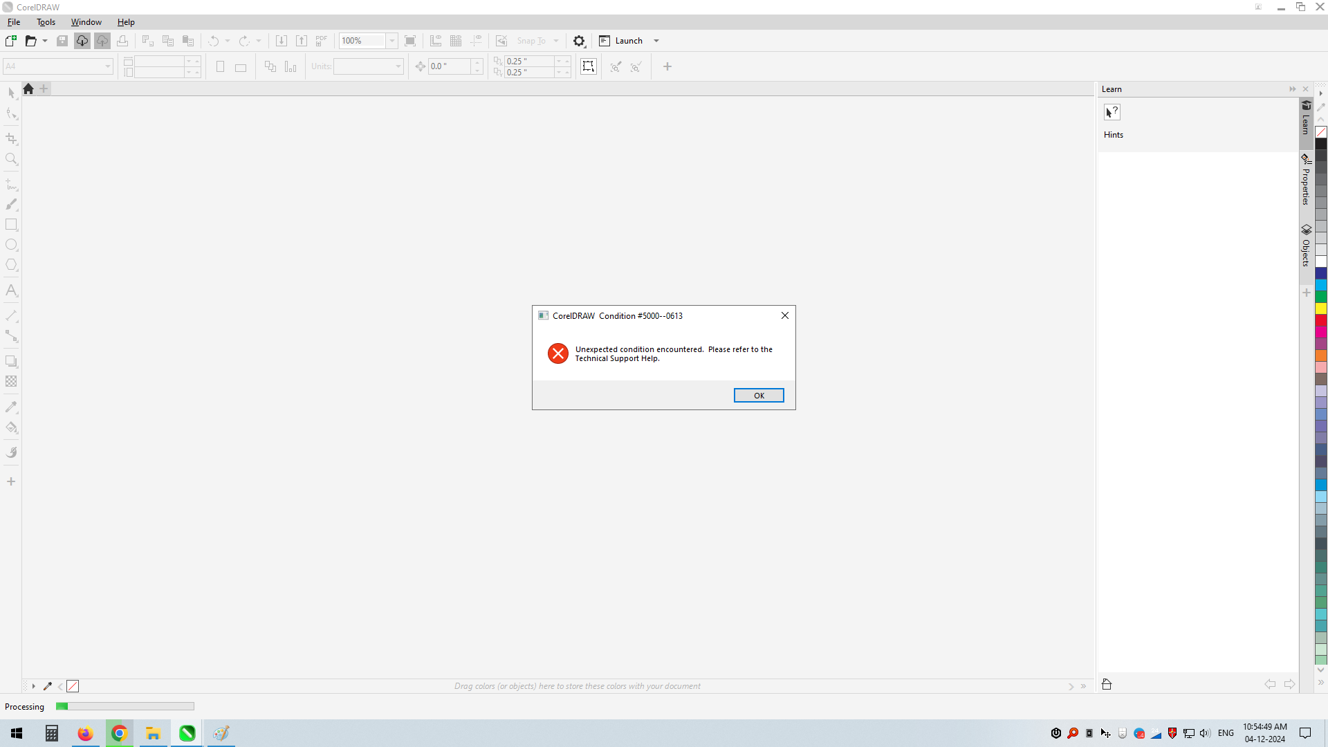The width and height of the screenshot is (1328, 747).
Task: Expand the Undo history dropdown
Action: [228, 41]
